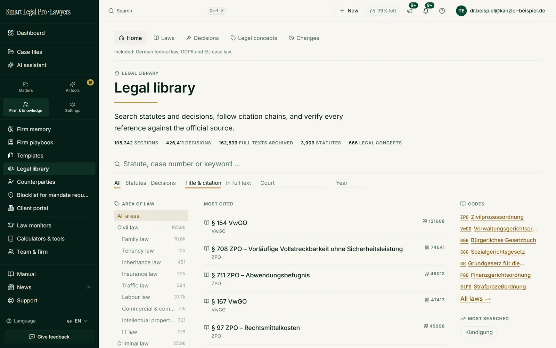The height and width of the screenshot is (348, 556).
Task: Open the Settings section
Action: pos(73,107)
